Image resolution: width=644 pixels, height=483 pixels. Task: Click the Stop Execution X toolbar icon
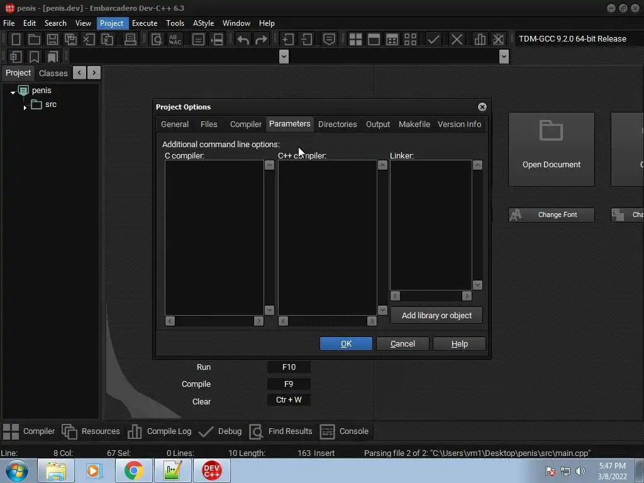coord(457,40)
